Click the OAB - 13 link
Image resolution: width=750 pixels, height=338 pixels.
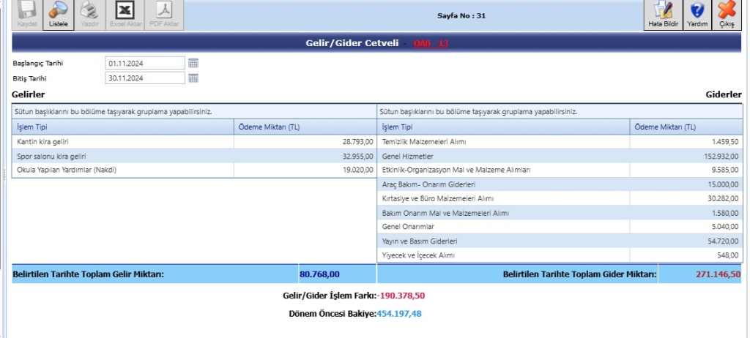click(x=431, y=44)
